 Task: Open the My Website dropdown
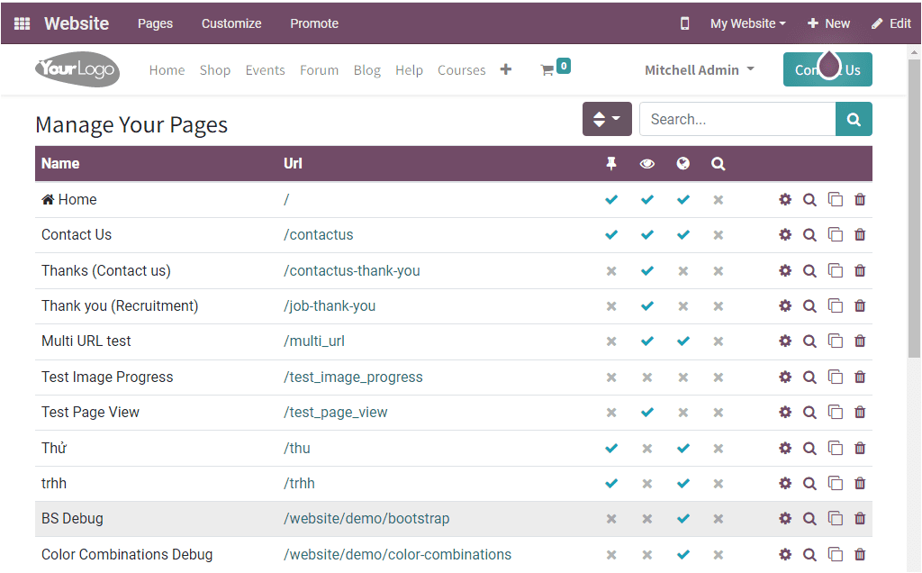[x=747, y=23]
